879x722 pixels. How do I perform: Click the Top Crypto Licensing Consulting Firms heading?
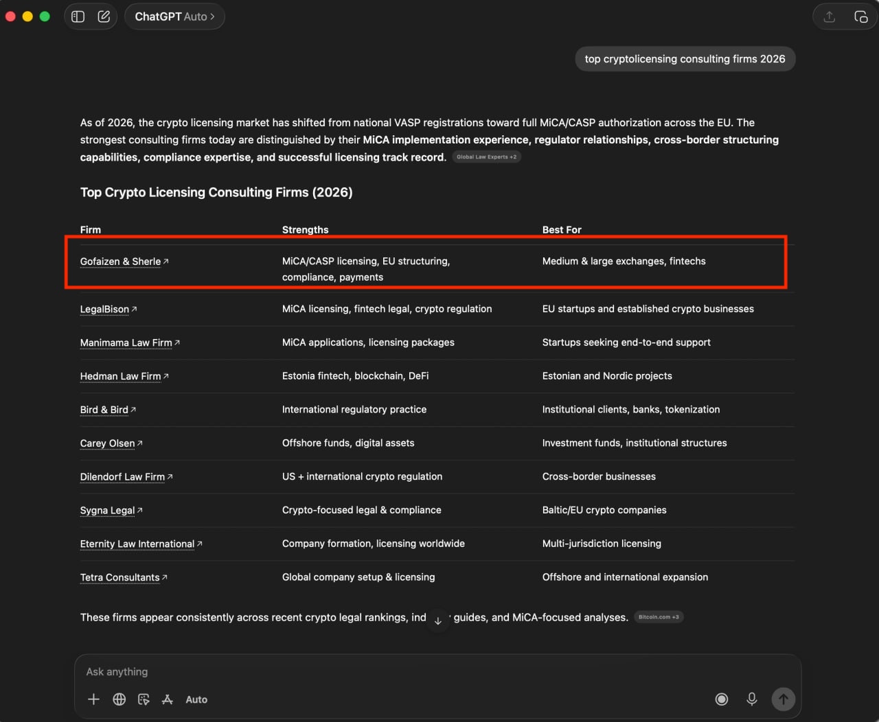click(x=216, y=193)
